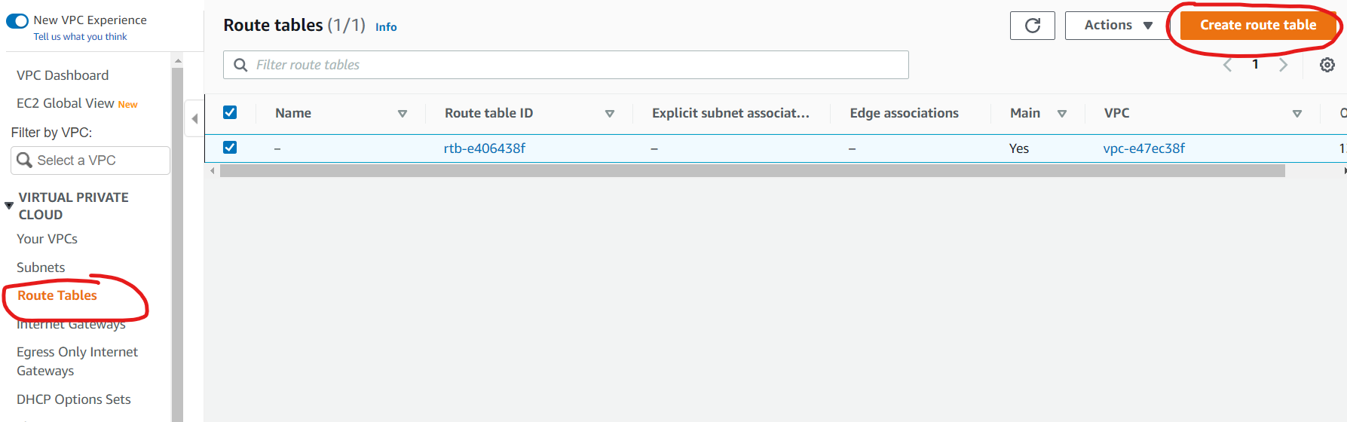Open VPC Dashboard in sidebar
This screenshot has width=1347, height=422.
pyautogui.click(x=63, y=75)
